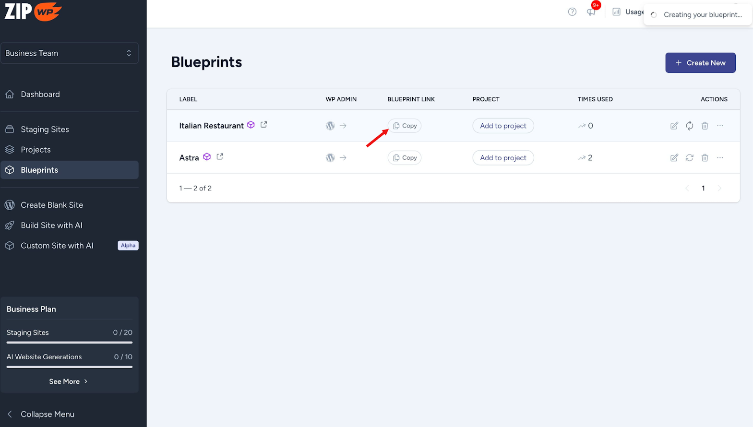Open the help question mark icon
This screenshot has width=753, height=427.
click(572, 12)
